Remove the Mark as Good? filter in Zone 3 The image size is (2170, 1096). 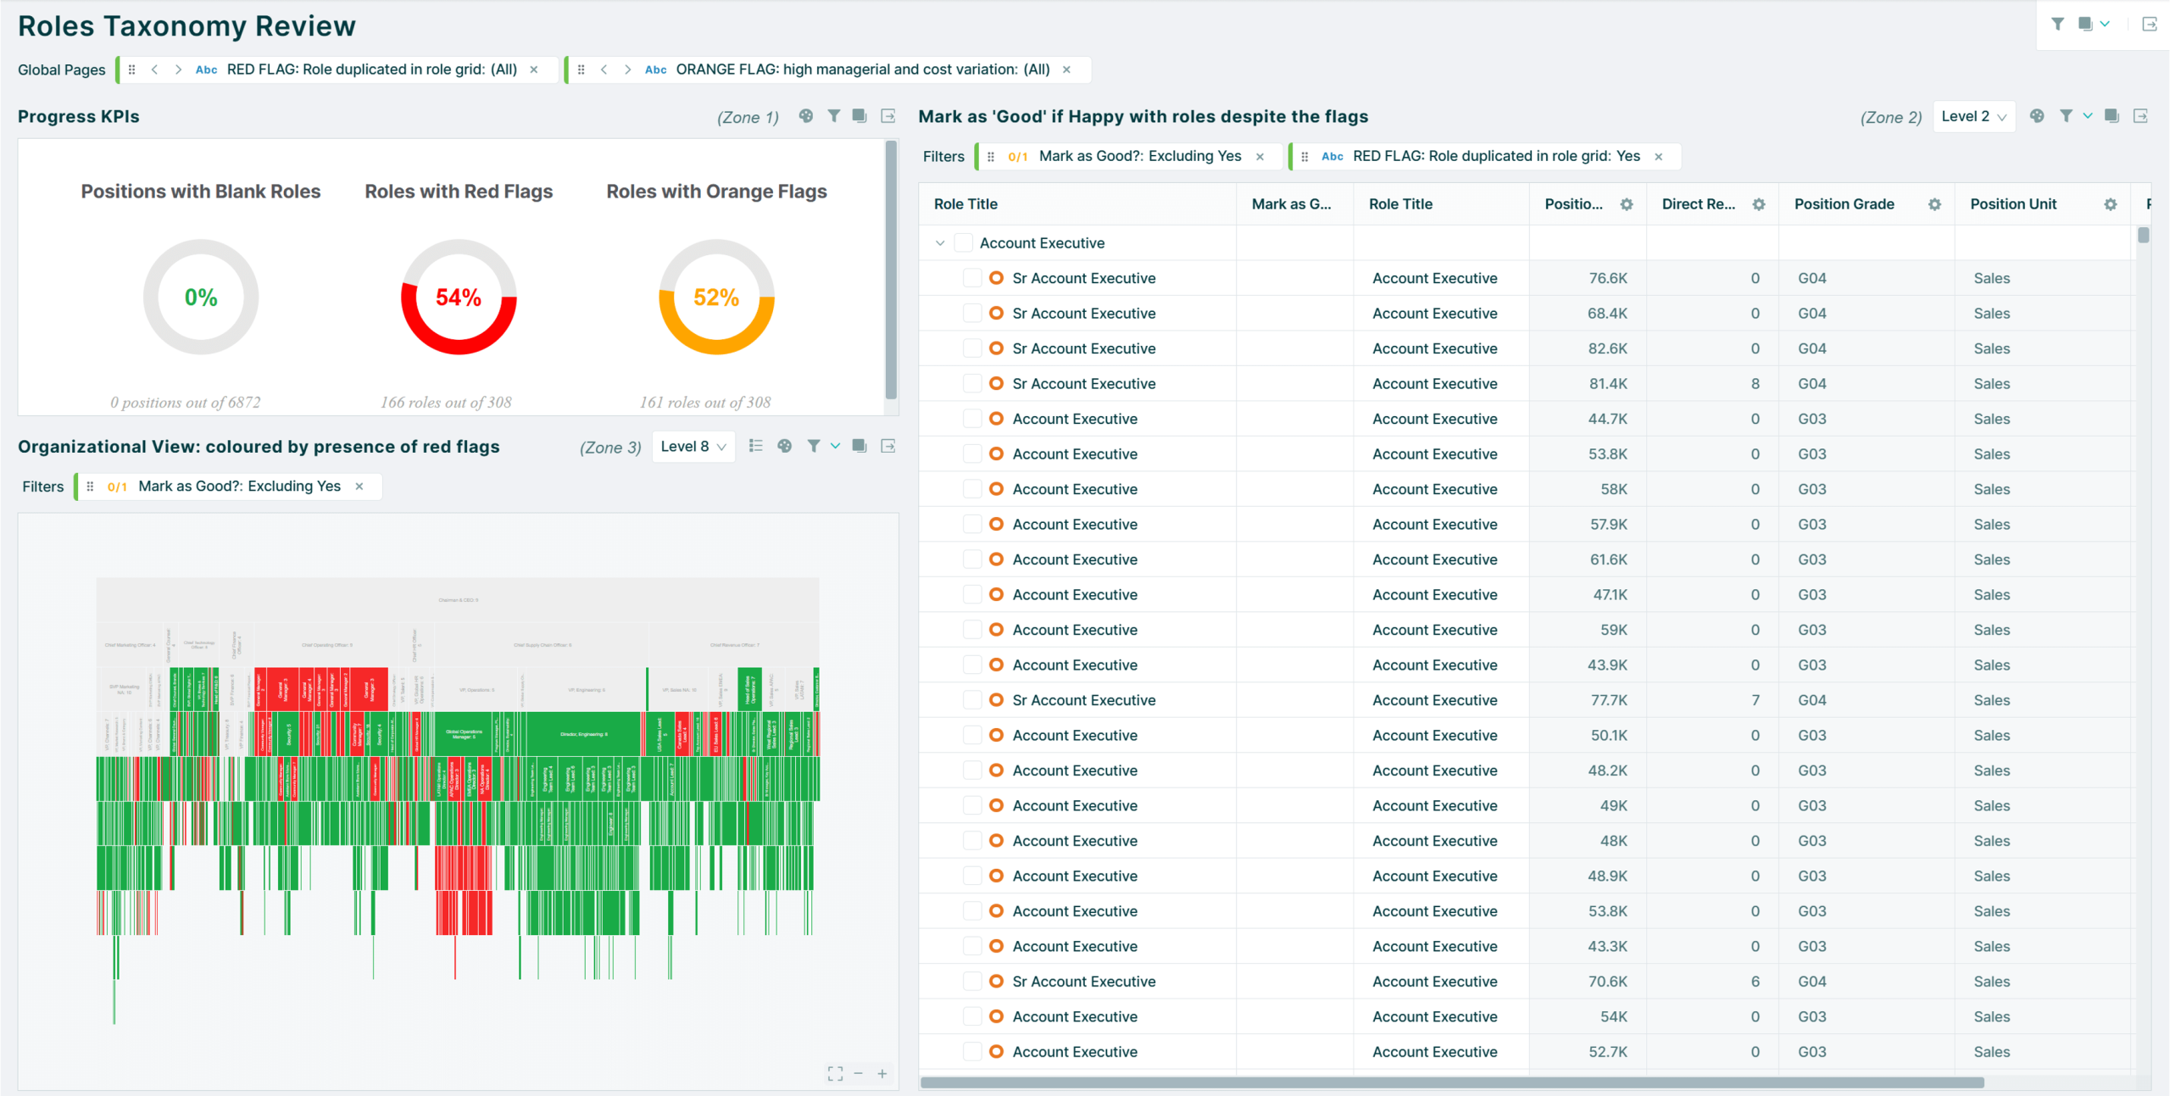point(359,486)
